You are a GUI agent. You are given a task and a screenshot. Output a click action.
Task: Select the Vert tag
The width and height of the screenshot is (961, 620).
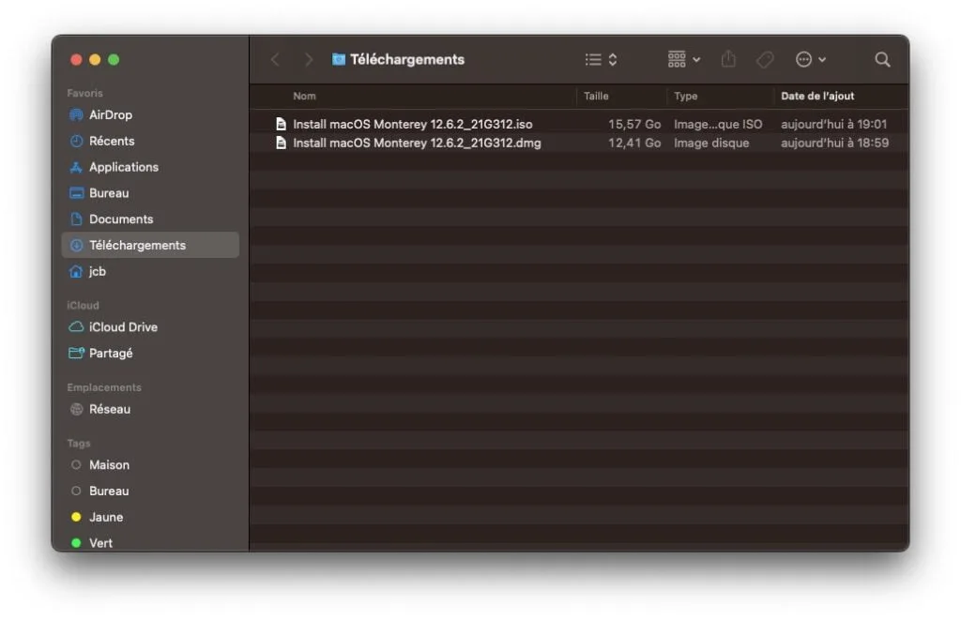click(150, 543)
